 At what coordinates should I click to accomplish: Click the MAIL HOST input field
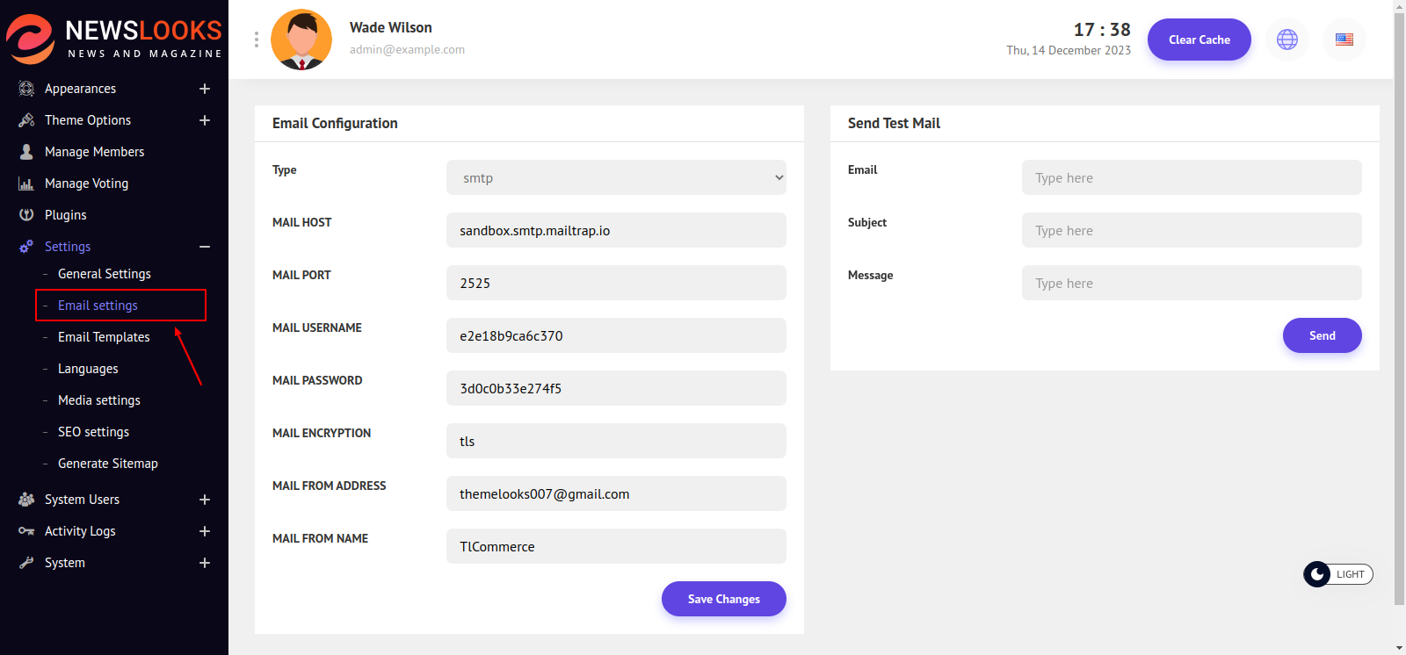(x=616, y=230)
